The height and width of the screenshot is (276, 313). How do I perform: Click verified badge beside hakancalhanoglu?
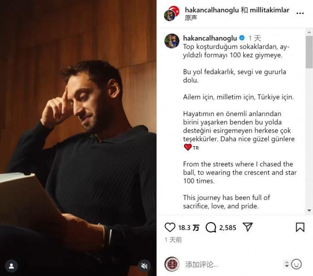(x=242, y=38)
